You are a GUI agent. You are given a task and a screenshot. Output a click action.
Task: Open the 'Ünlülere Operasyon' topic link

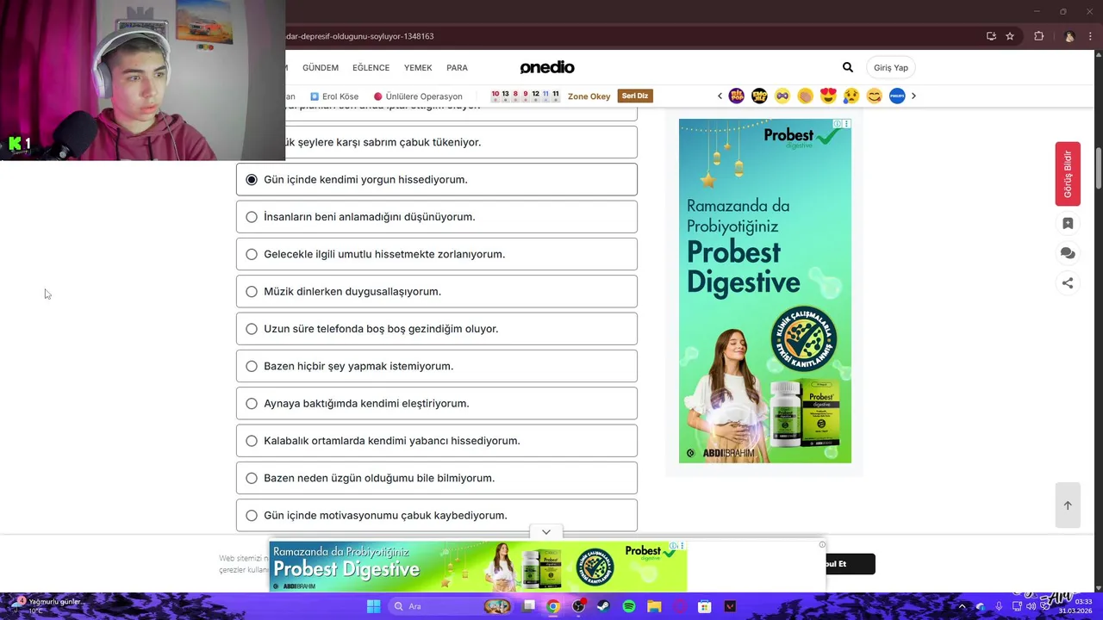(x=418, y=96)
